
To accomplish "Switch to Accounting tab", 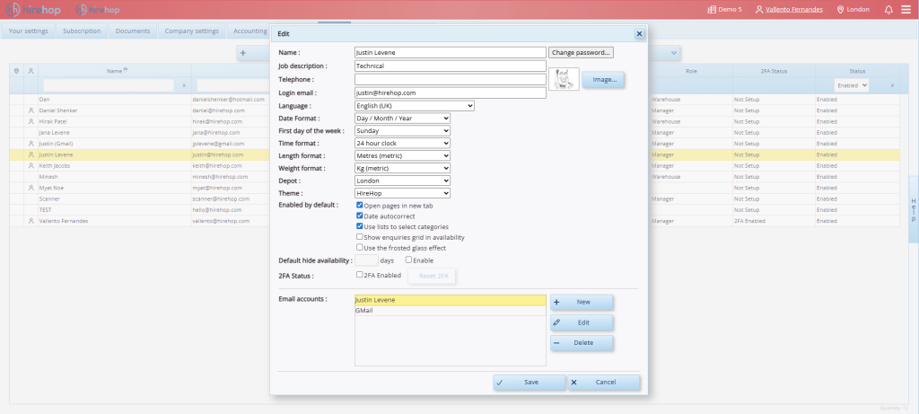I will (249, 31).
